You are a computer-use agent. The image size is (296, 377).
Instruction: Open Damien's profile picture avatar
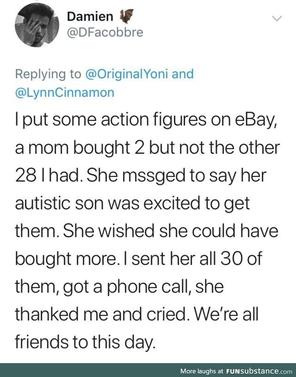coord(37,25)
